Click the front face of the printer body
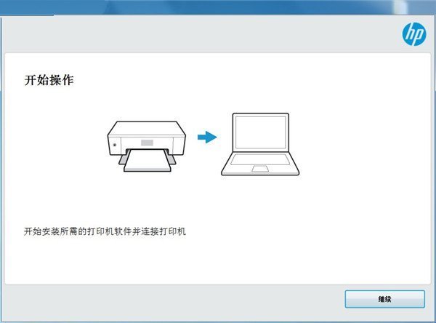The width and height of the screenshot is (436, 323). point(147,144)
